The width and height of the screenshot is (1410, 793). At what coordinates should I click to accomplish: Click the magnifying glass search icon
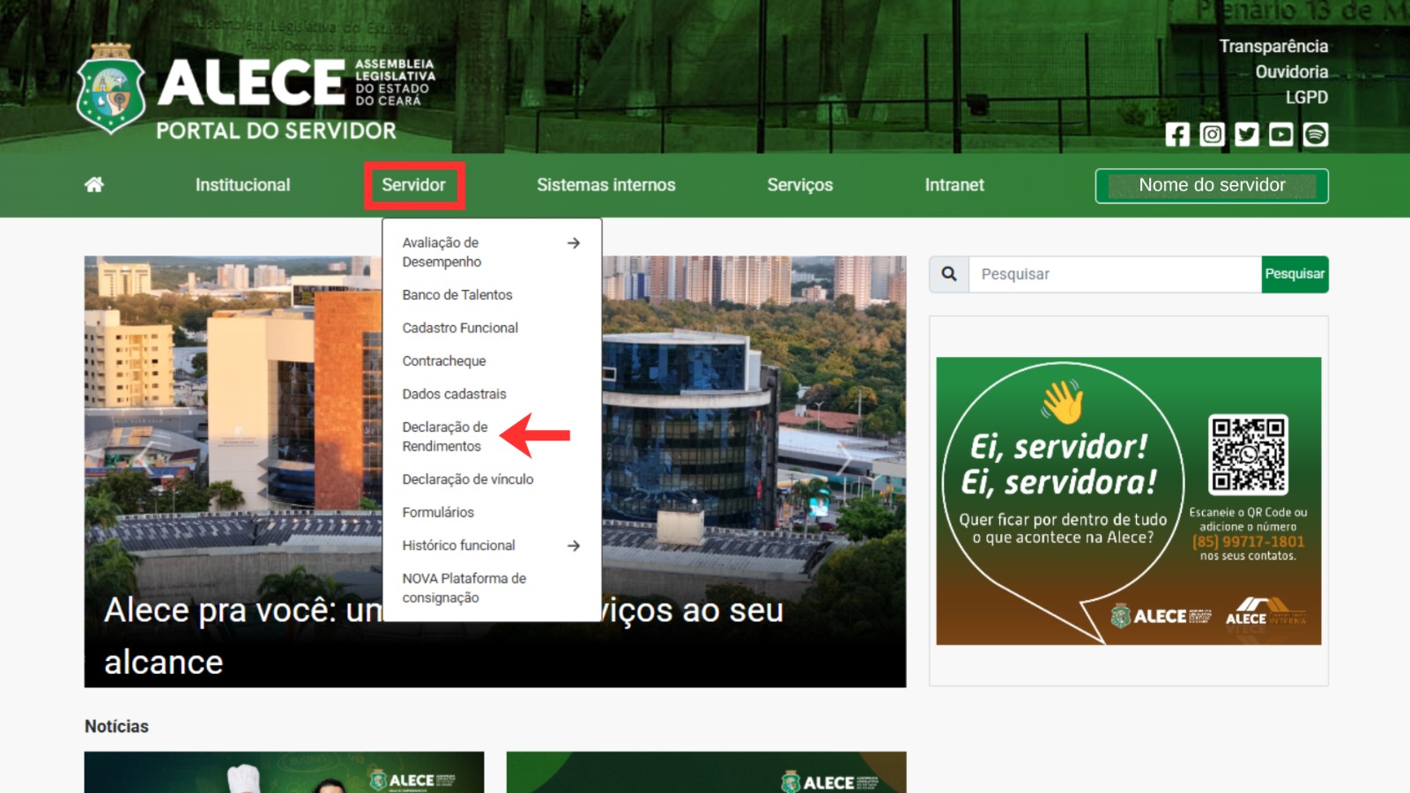949,274
